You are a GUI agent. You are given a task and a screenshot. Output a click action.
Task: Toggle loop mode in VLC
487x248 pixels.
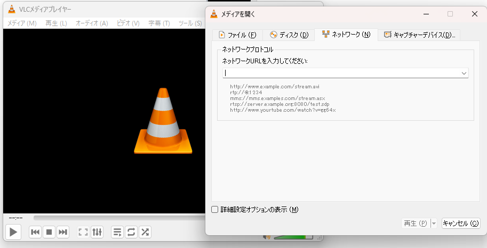click(x=131, y=232)
